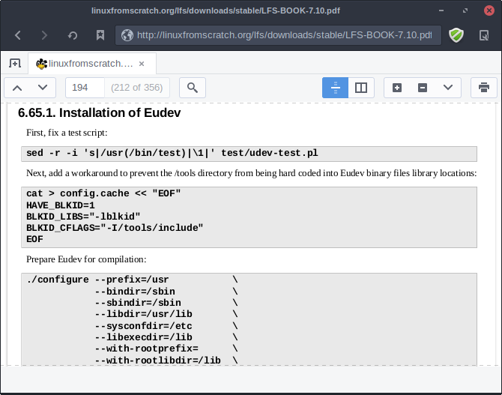Click the green shield security icon

(x=456, y=35)
